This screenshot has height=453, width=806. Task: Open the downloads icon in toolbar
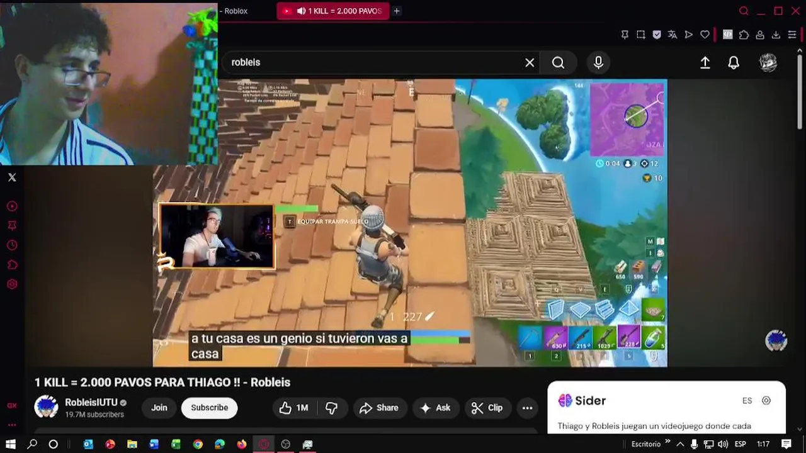pos(776,35)
